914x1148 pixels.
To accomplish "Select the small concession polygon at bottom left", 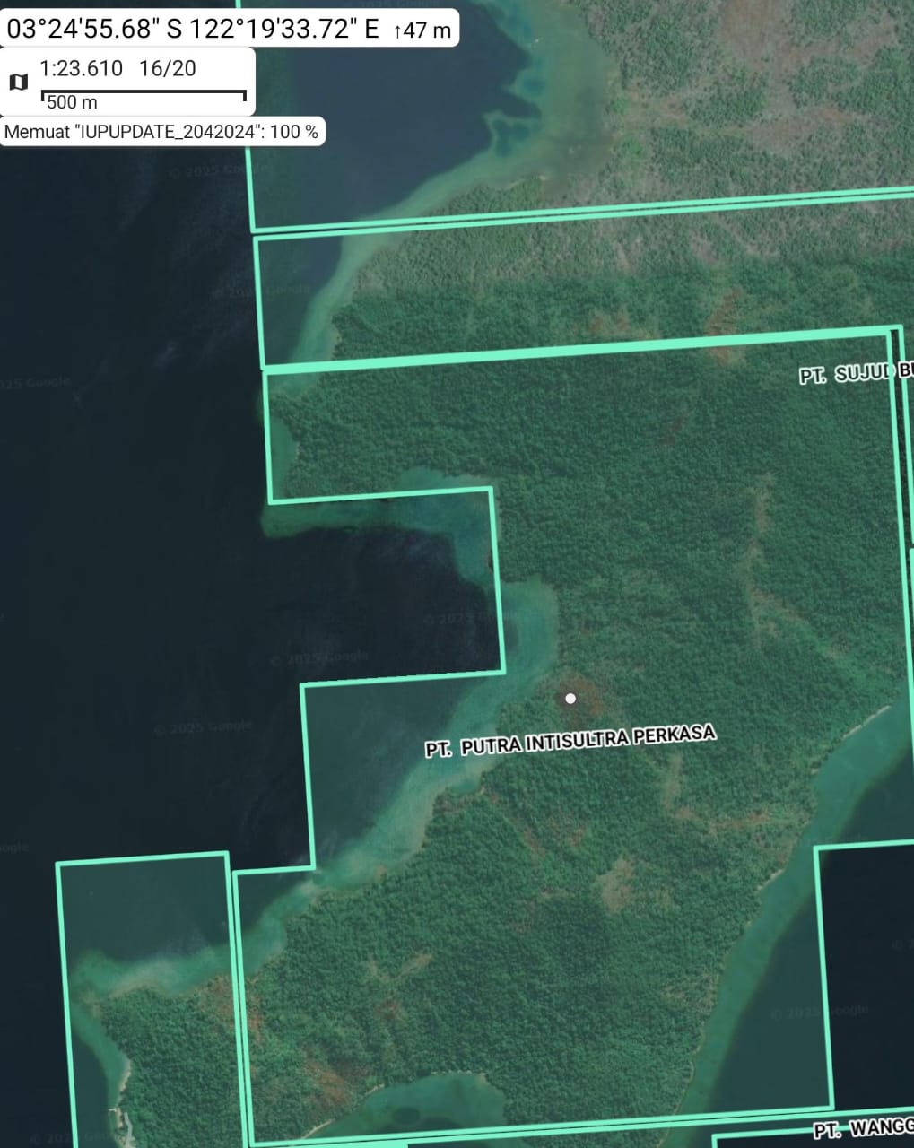I will pyautogui.click(x=144, y=996).
